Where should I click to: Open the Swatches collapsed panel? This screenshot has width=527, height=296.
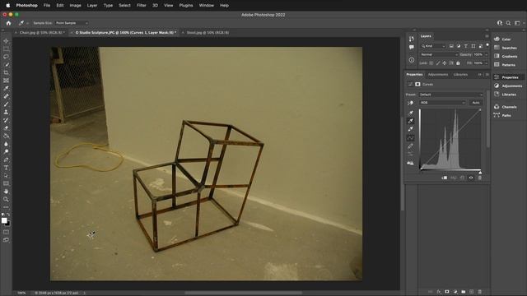(509, 48)
